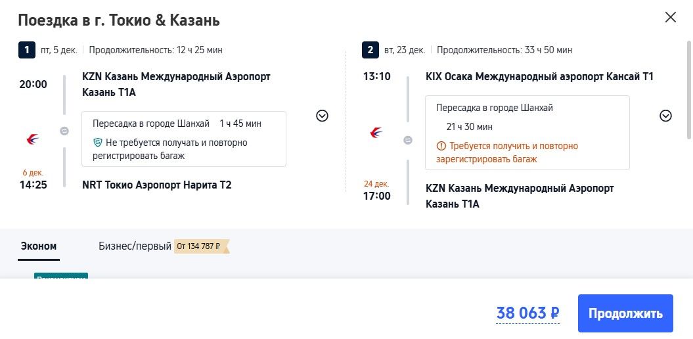Expand first flight segment details chevron

coord(322,116)
